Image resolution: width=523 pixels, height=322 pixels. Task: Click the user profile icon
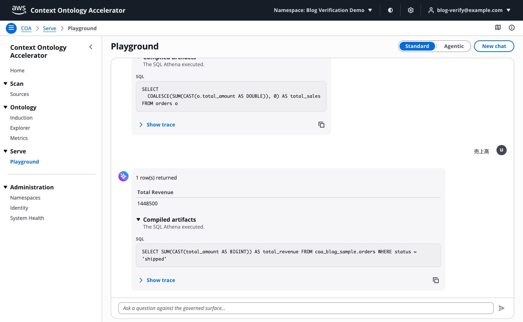point(431,10)
